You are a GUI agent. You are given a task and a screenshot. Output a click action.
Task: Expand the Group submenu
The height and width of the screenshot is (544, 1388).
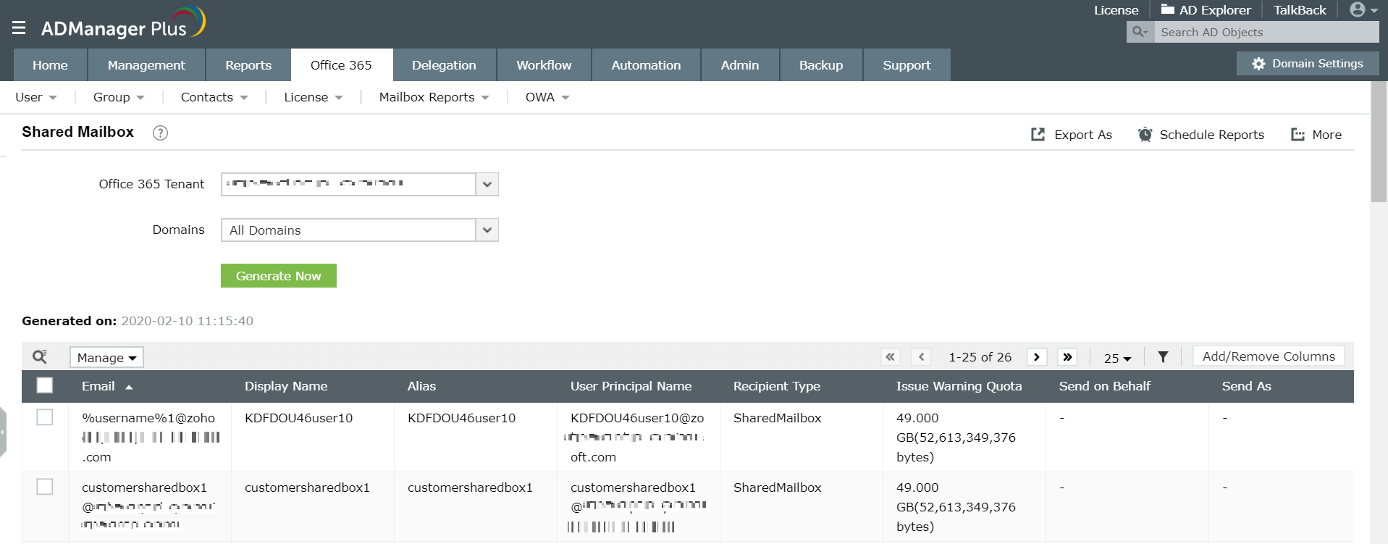click(119, 97)
